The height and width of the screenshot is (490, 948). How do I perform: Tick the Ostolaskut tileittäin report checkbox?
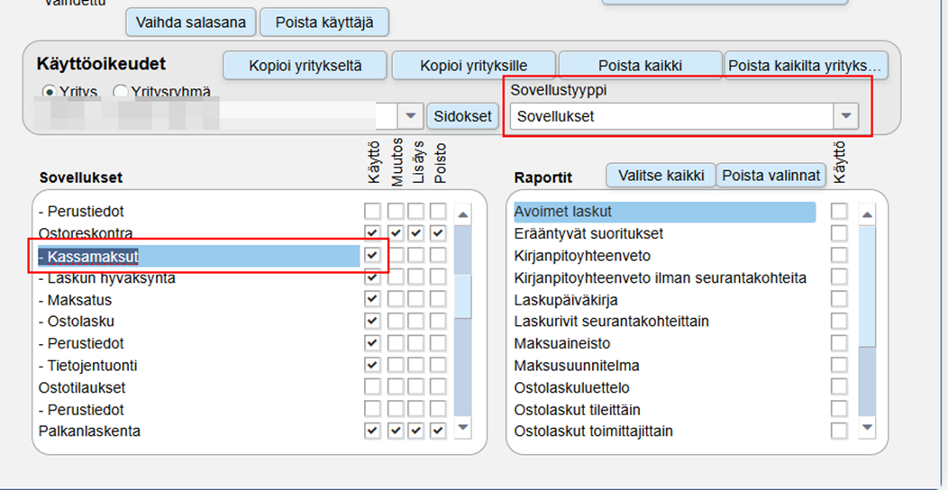839,409
